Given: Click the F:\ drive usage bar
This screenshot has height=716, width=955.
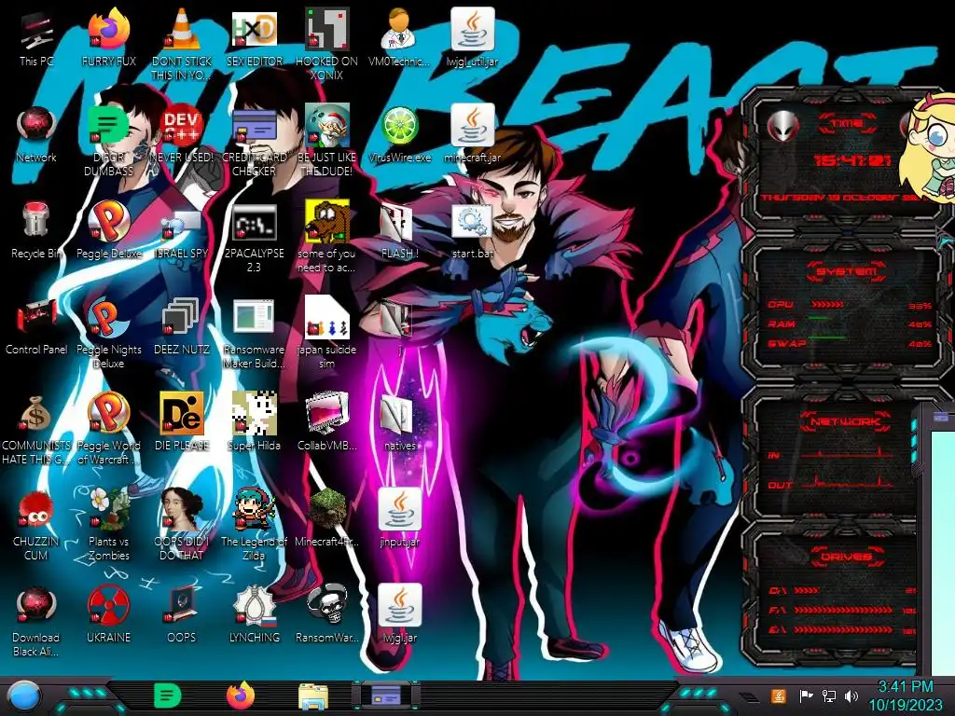Looking at the screenshot, I should [x=842, y=610].
